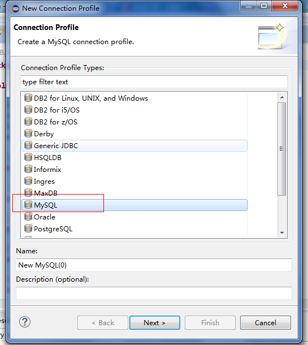This screenshot has height=345, width=308.
Task: Click the disabled < Back button
Action: [103, 323]
